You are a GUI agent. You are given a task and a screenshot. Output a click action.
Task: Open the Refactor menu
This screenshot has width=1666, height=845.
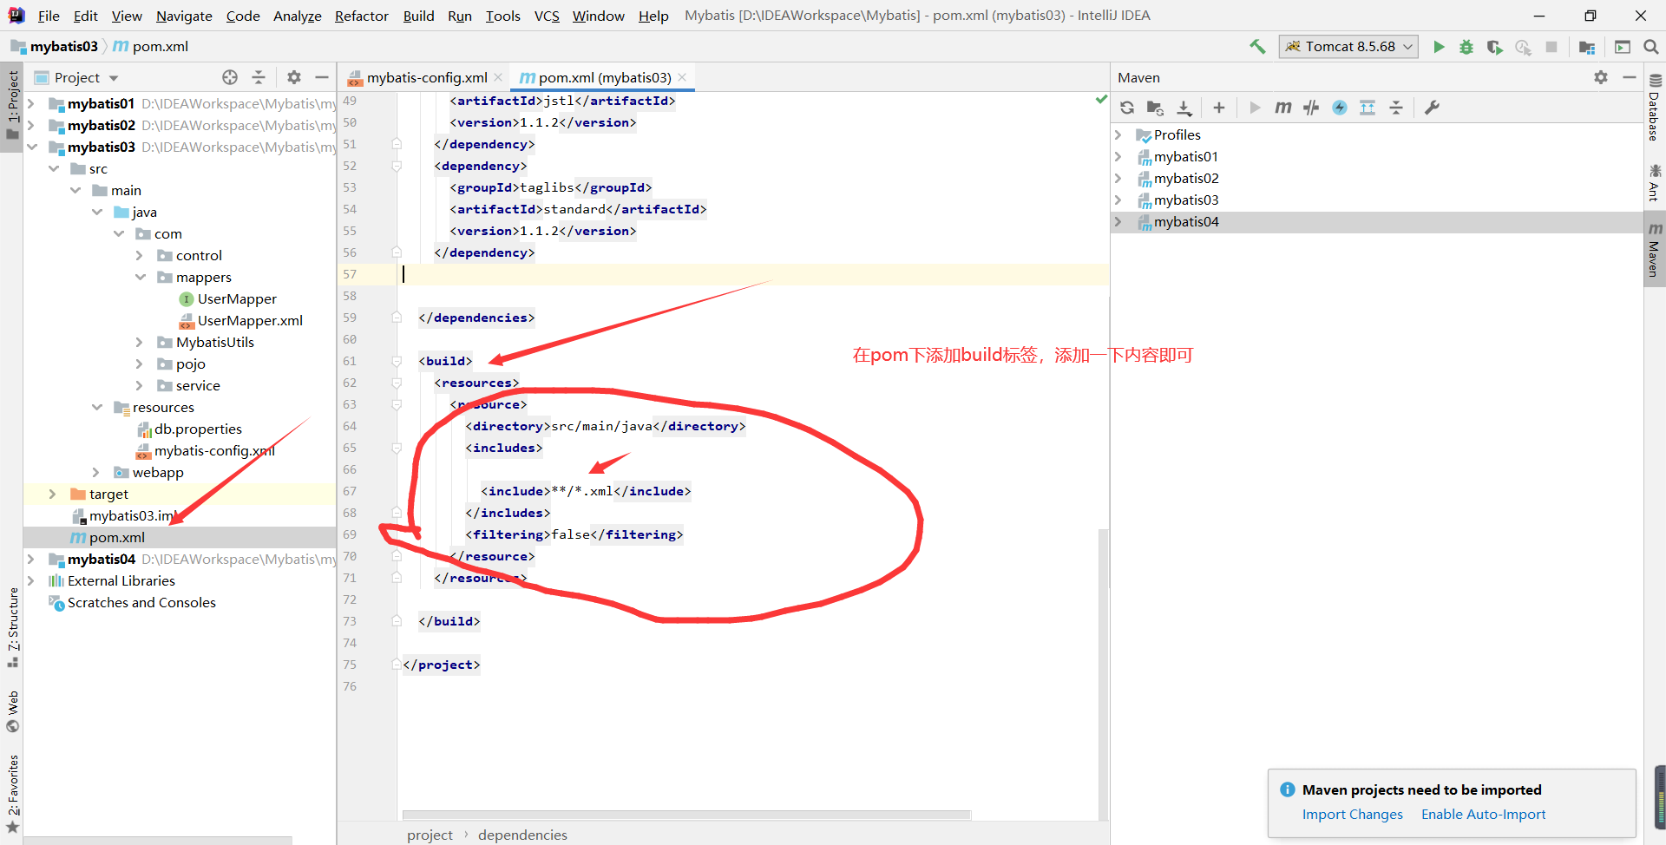click(361, 16)
